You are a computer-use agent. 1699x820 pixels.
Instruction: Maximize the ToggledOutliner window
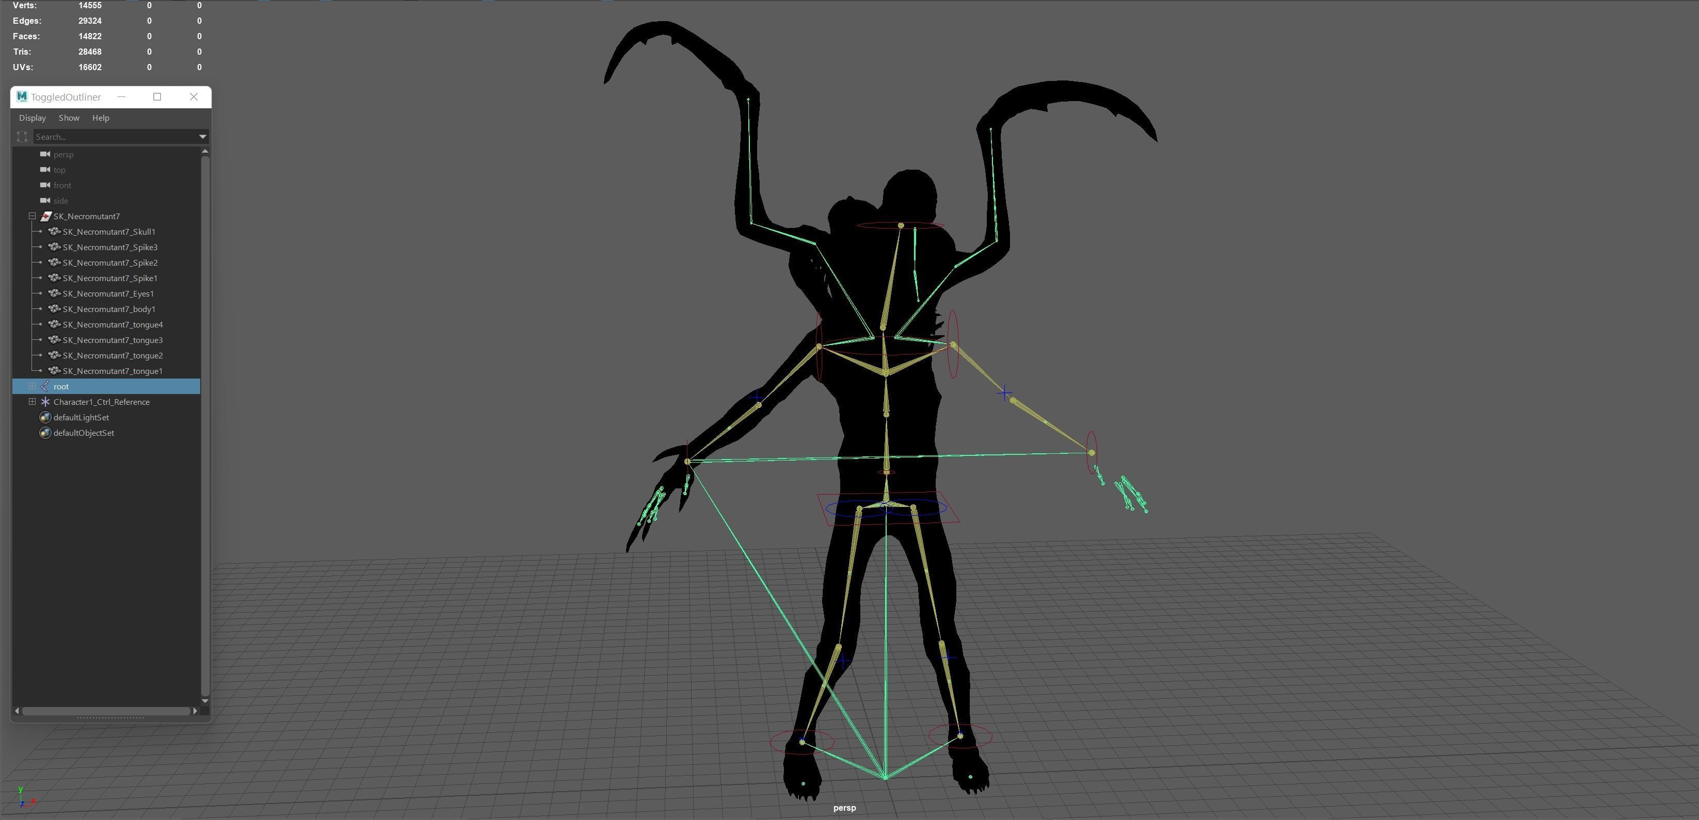(x=157, y=97)
